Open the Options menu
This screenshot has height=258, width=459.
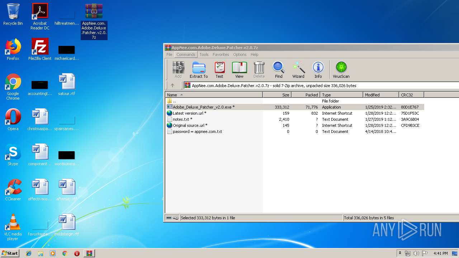click(x=240, y=54)
